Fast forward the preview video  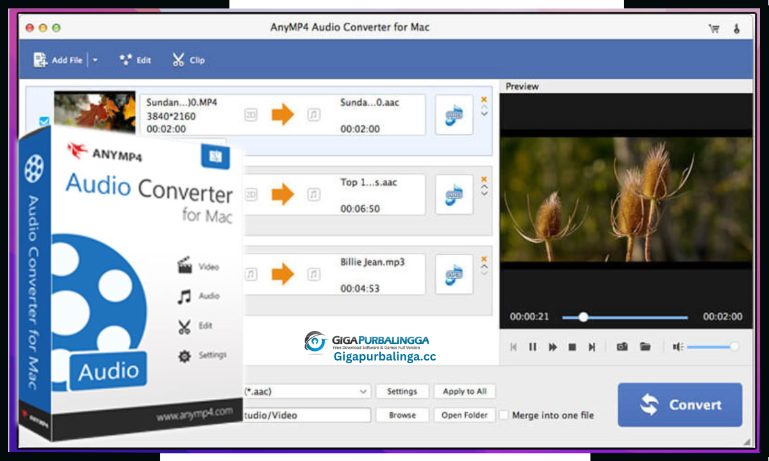coord(552,347)
